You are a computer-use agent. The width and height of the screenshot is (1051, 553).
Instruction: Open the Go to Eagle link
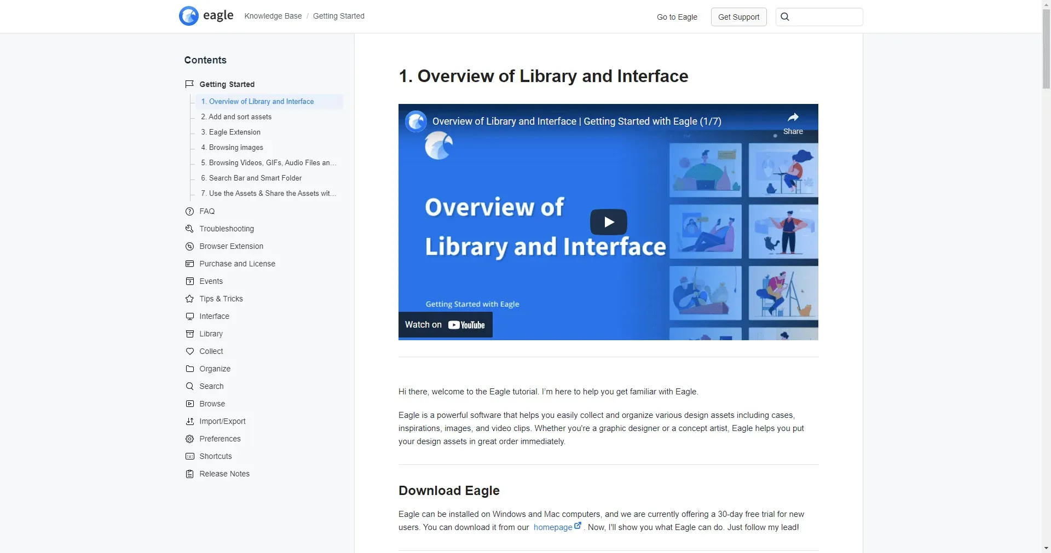tap(677, 17)
